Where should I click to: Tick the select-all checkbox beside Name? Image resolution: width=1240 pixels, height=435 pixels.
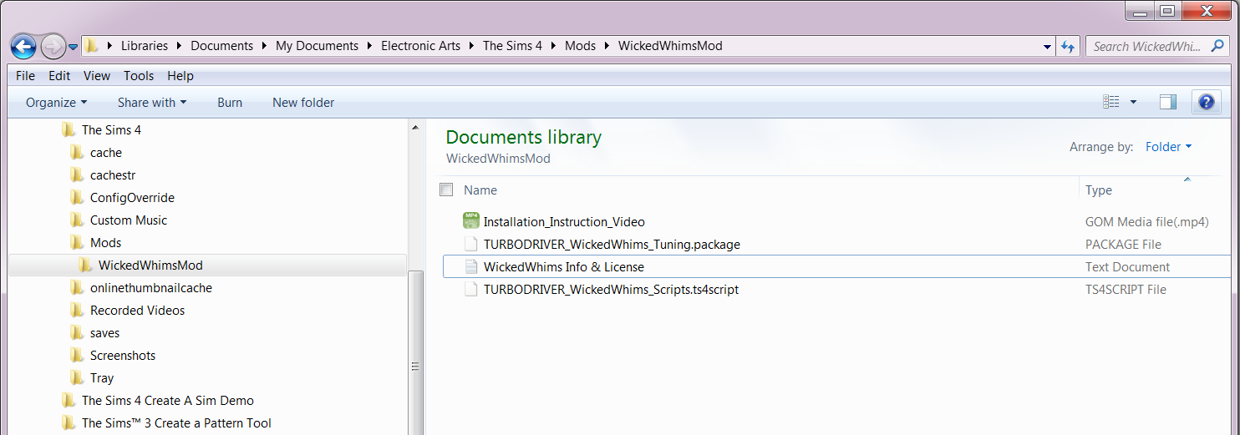point(446,190)
